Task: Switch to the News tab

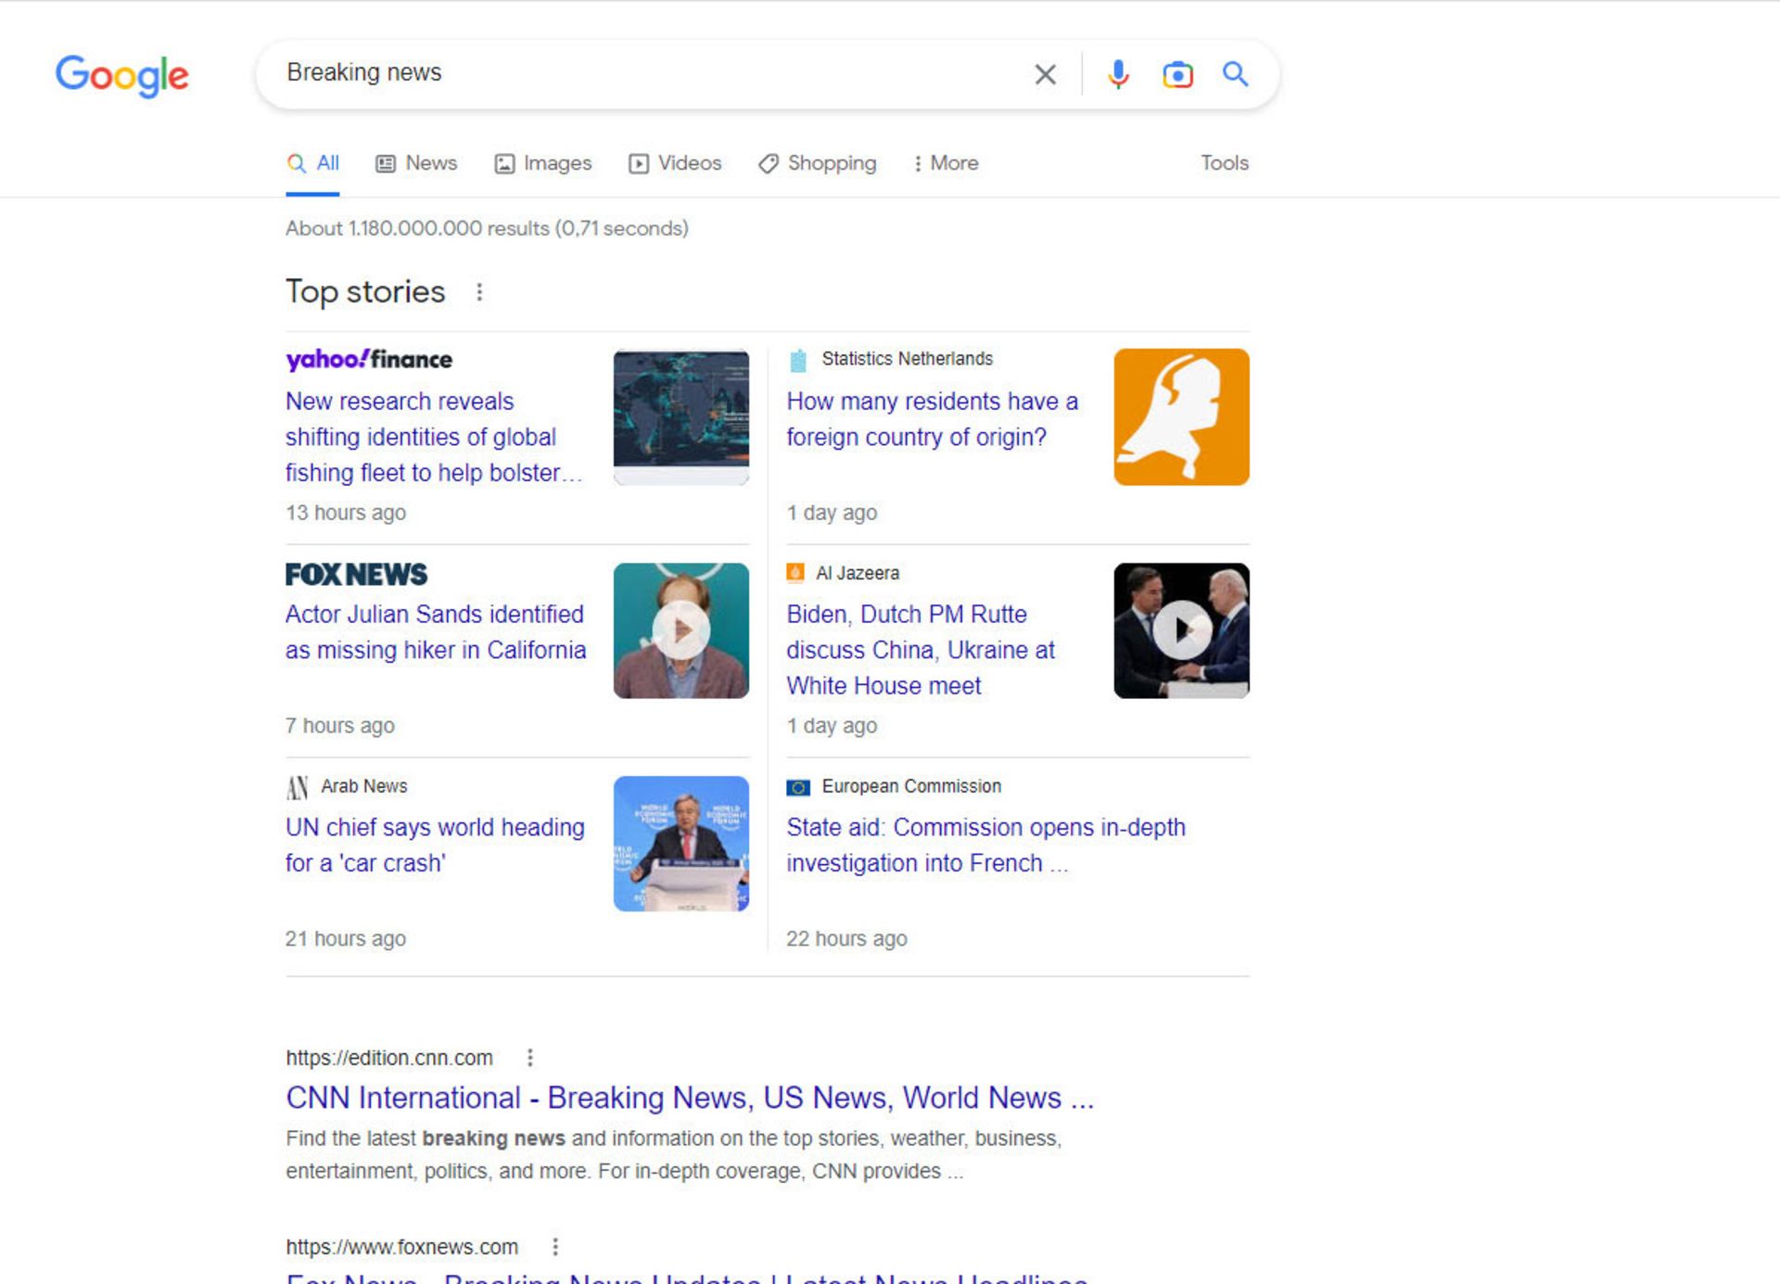Action: (416, 163)
